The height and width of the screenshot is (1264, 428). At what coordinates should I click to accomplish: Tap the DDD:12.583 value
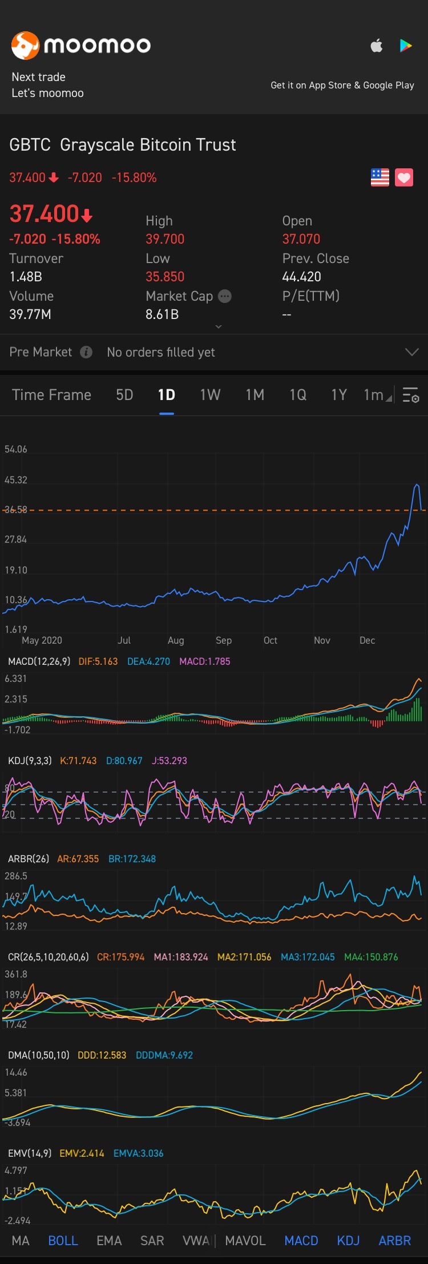click(102, 1055)
